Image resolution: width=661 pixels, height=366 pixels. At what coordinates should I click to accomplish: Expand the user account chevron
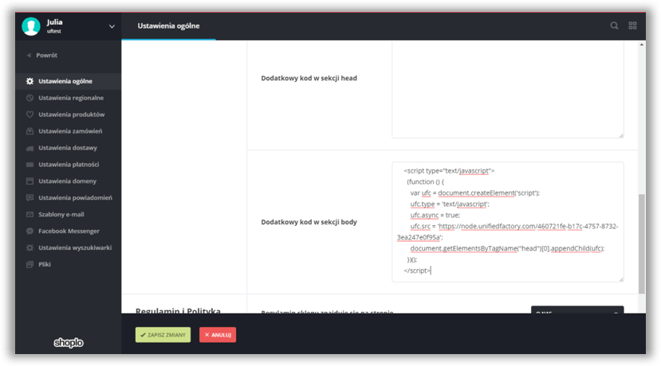click(112, 26)
